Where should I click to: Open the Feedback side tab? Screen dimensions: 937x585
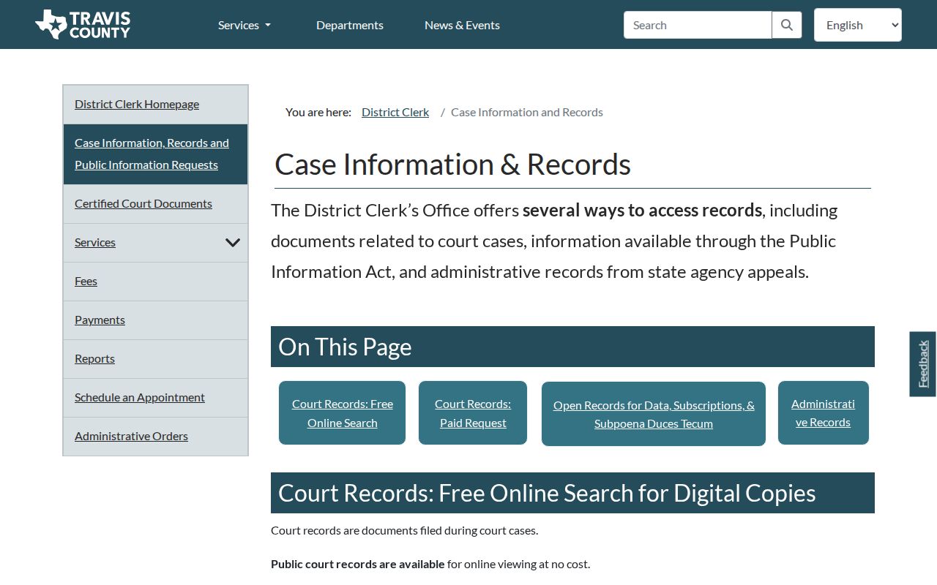pyautogui.click(x=922, y=364)
